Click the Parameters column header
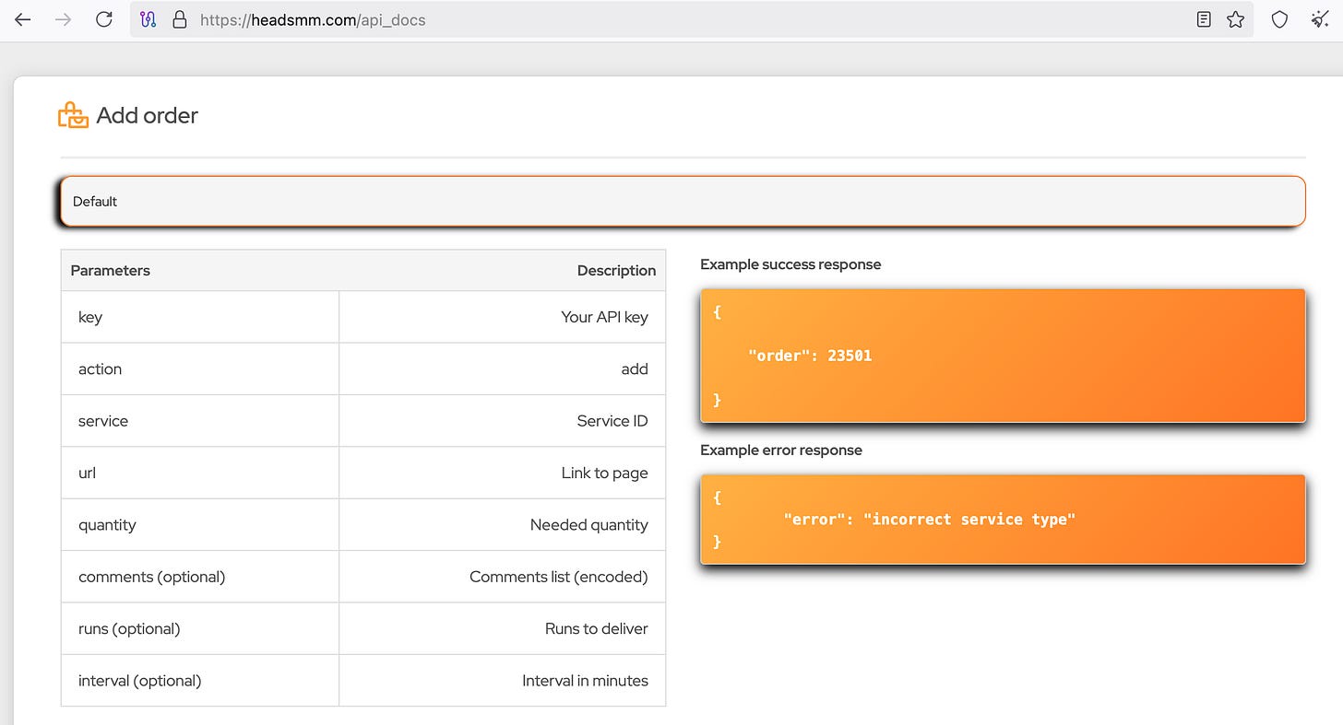The width and height of the screenshot is (1343, 725). point(111,270)
